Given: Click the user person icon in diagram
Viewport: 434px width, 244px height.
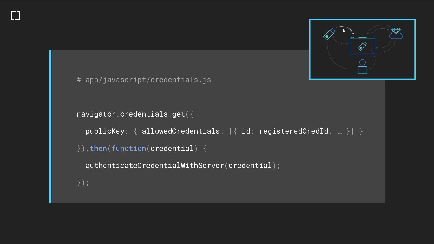Looking at the screenshot, I should [362, 66].
